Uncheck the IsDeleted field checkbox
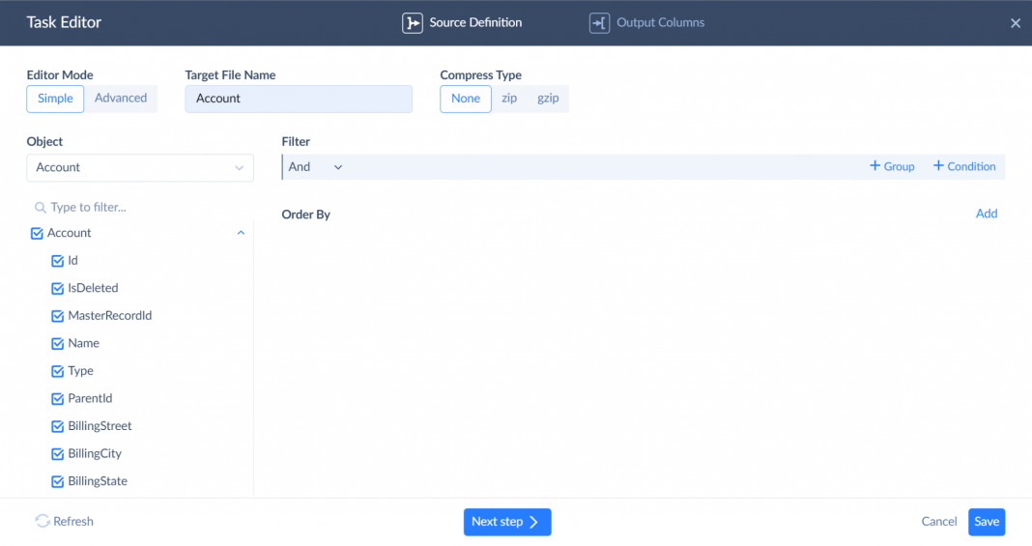This screenshot has height=546, width=1032. [x=57, y=288]
